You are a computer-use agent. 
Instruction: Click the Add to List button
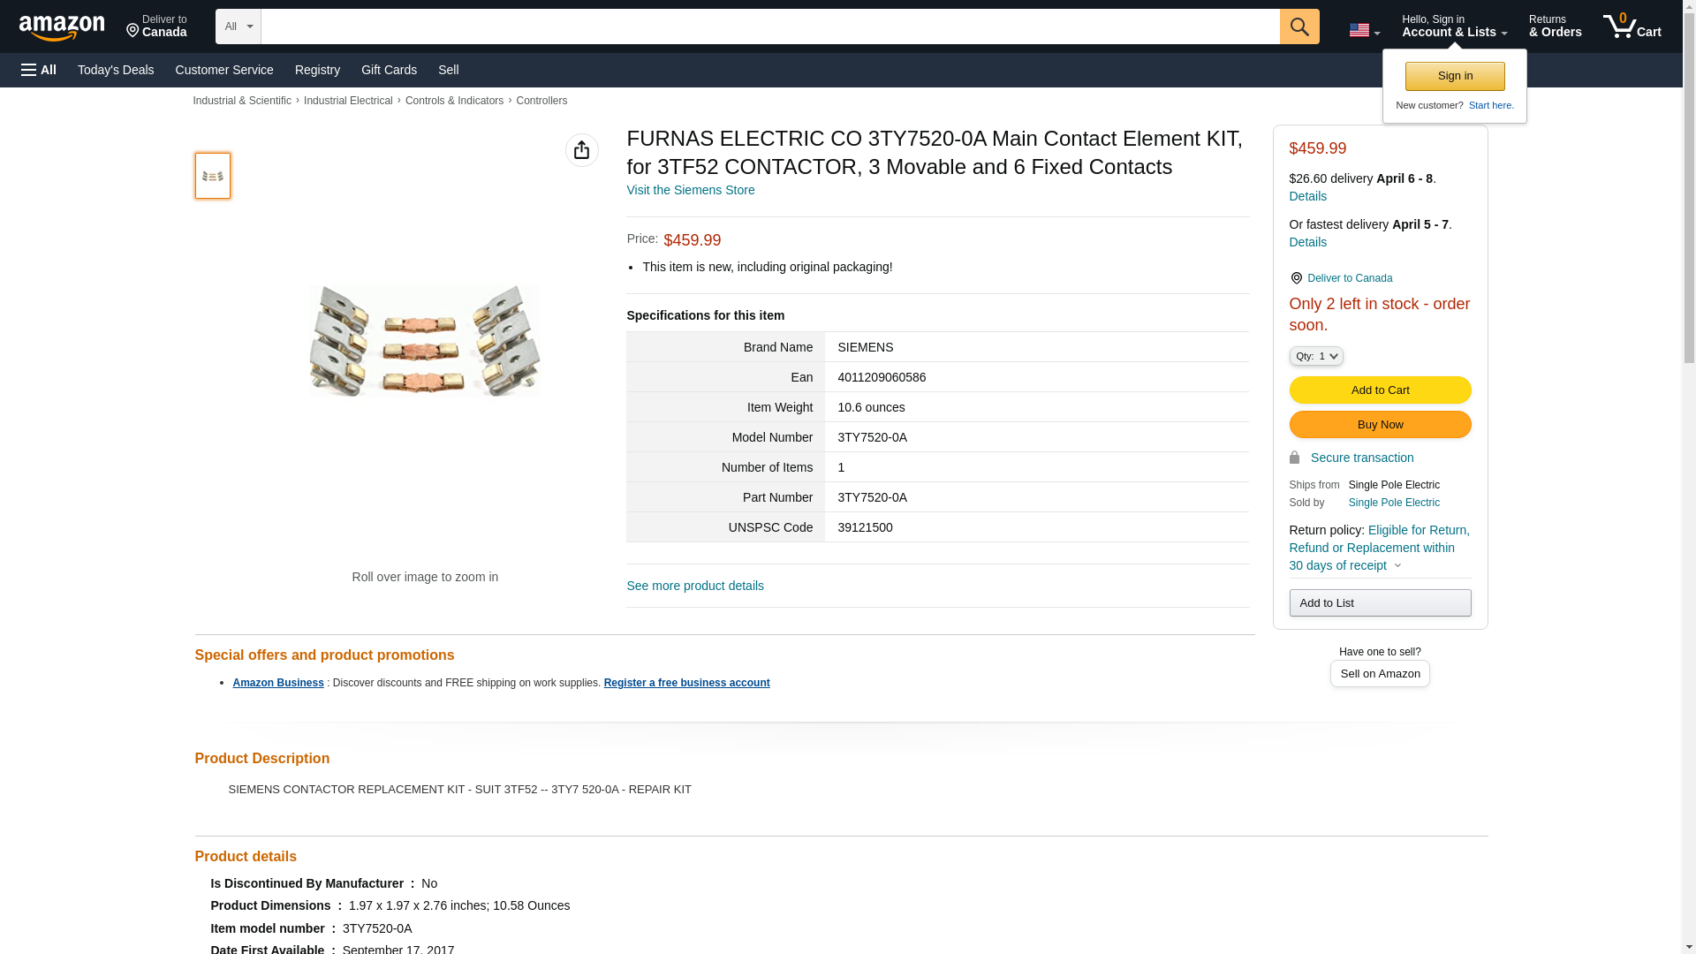point(1380,602)
